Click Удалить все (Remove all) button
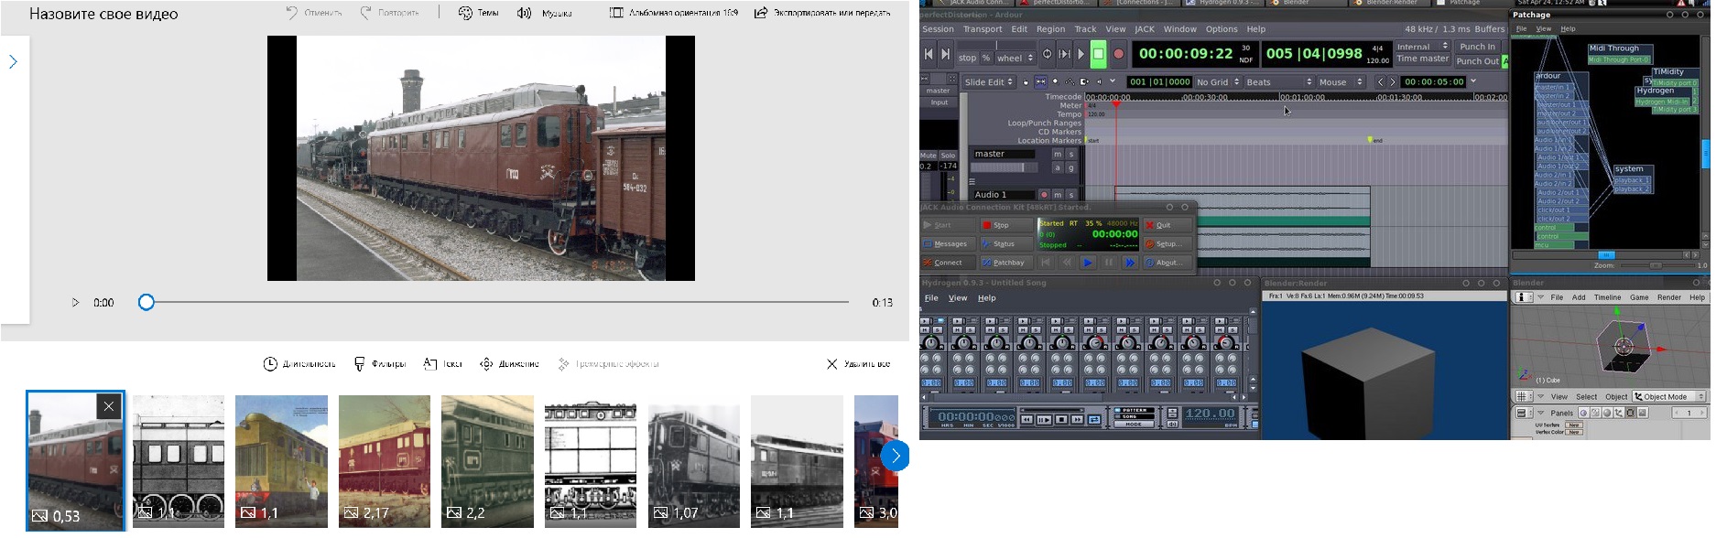 click(x=858, y=363)
